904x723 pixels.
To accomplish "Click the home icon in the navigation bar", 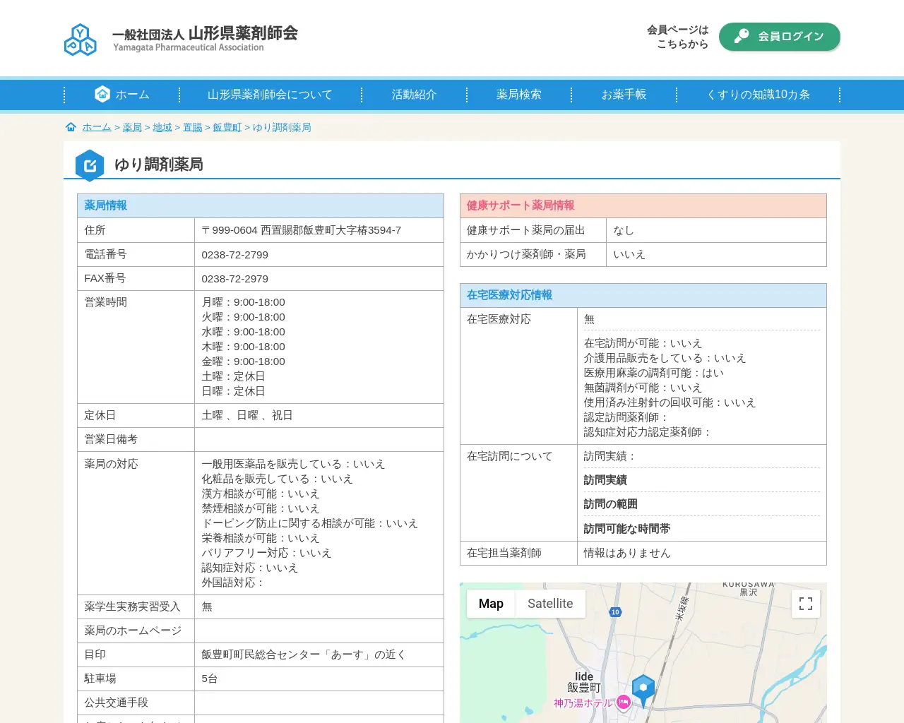I will (102, 93).
